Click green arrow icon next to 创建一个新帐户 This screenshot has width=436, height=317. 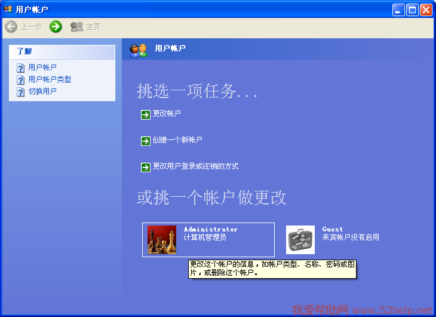146,141
